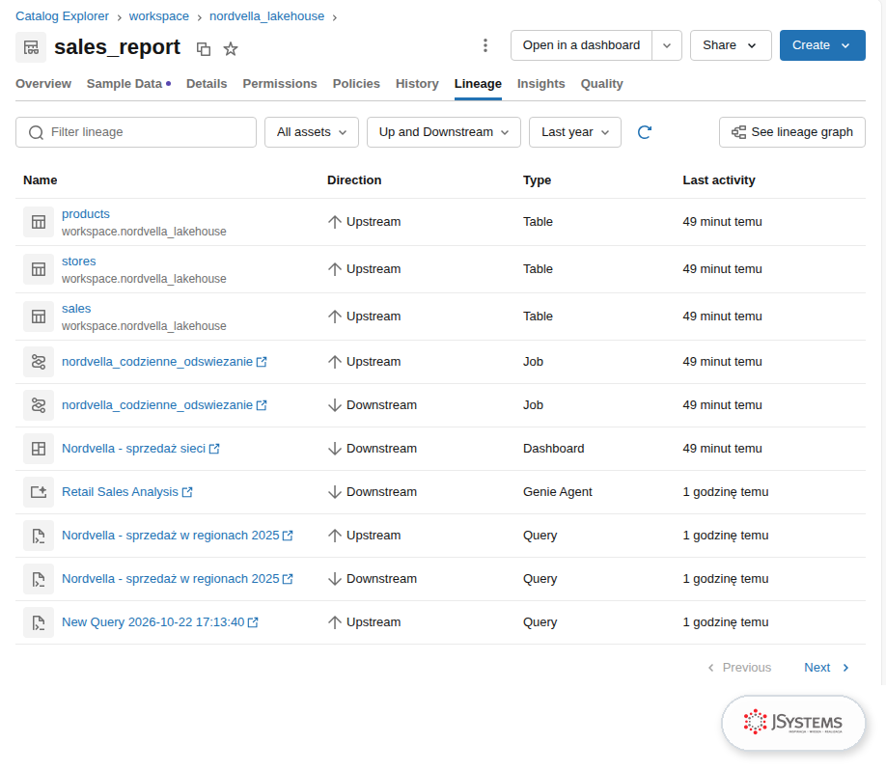The width and height of the screenshot is (886, 771).
Task: Open the Share dropdown
Action: point(731,45)
